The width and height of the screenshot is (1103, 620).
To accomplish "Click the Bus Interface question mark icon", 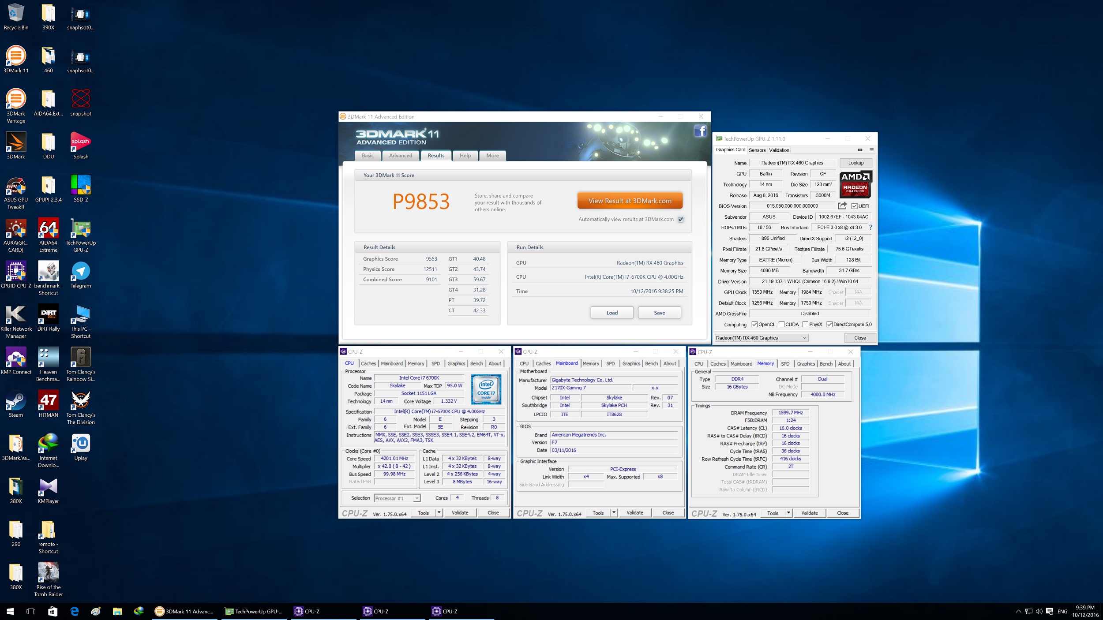I will [870, 228].
